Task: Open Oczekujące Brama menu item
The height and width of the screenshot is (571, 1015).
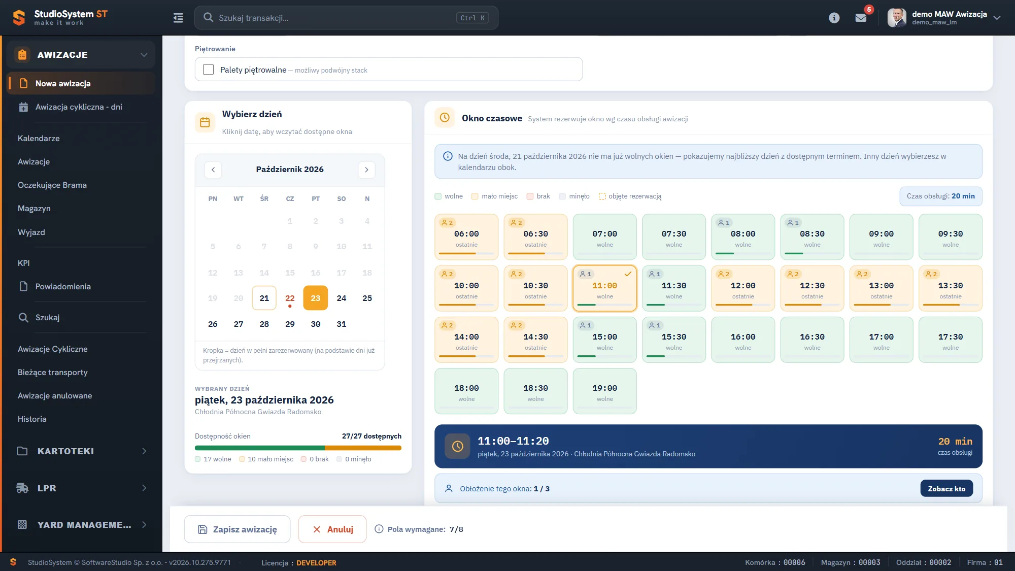Action: pyautogui.click(x=52, y=185)
